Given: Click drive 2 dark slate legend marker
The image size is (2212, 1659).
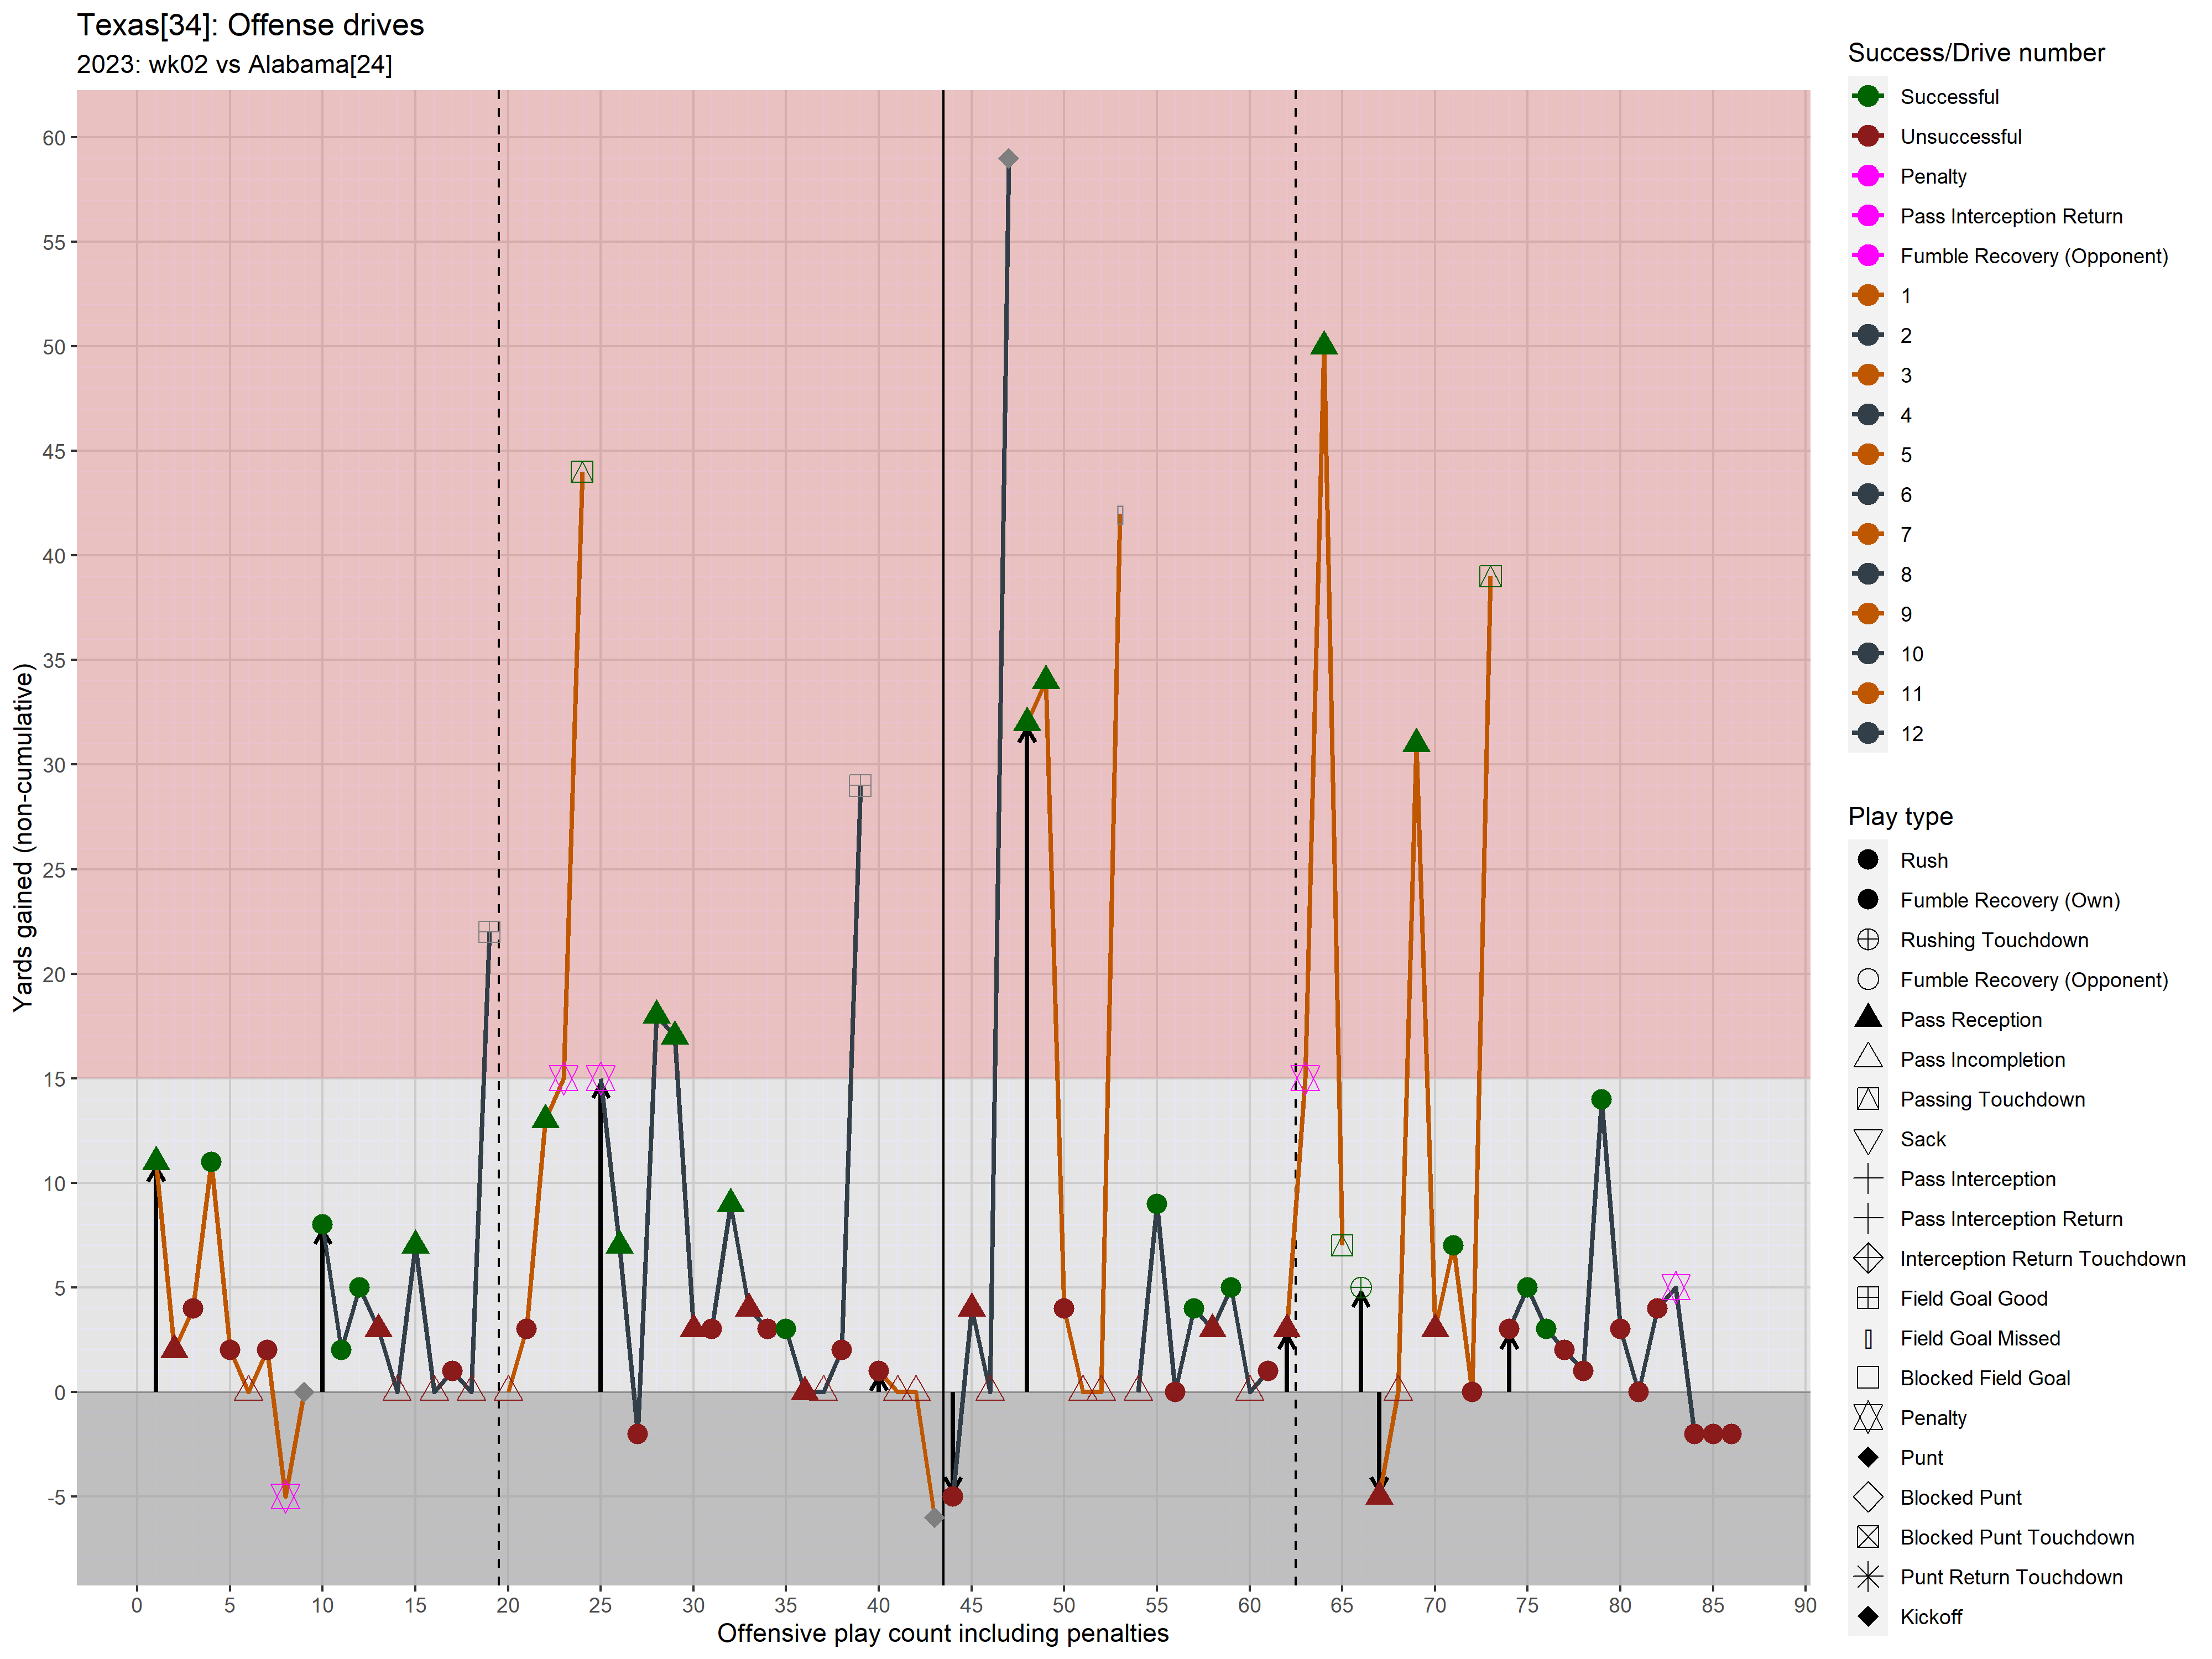Looking at the screenshot, I should tap(1867, 335).
